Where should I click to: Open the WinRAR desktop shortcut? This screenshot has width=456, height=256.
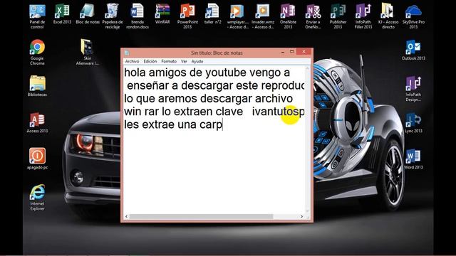click(162, 14)
